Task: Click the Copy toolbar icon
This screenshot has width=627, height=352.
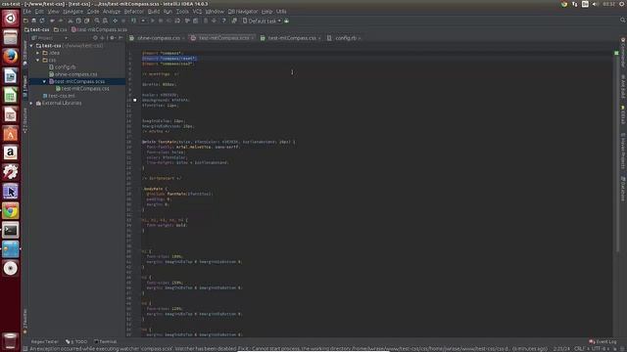Action: click(78, 21)
